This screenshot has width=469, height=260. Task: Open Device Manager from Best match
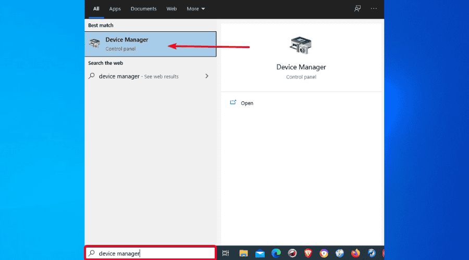point(150,44)
